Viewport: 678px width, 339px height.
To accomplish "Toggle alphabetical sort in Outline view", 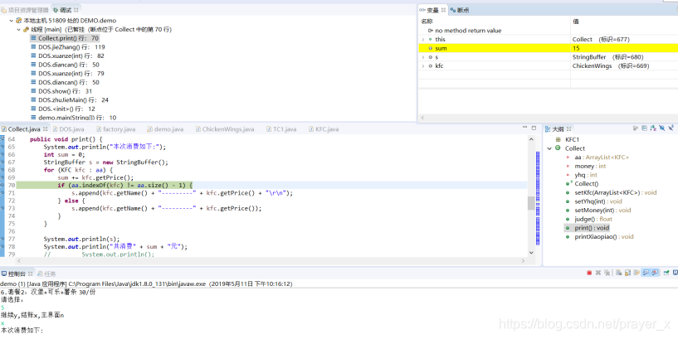I will pyautogui.click(x=653, y=128).
